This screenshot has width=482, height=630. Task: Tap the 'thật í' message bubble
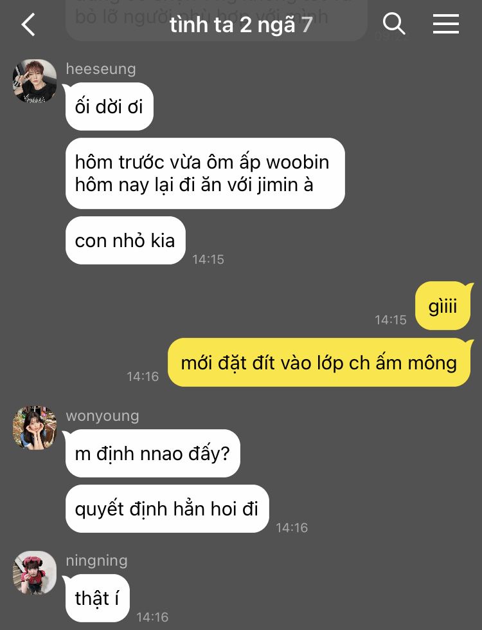(x=97, y=598)
